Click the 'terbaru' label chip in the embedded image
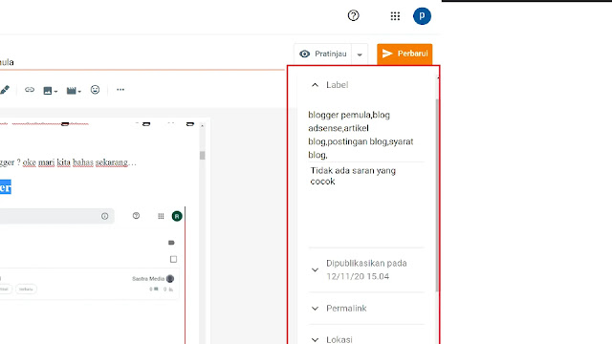 pos(26,289)
